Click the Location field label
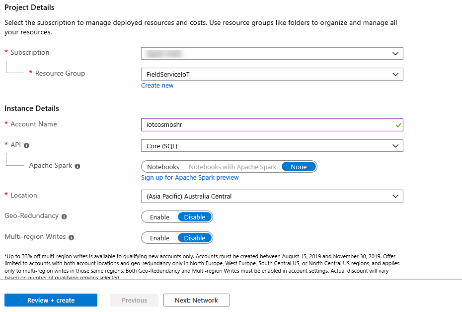Screen dimensions: 462x312 pos(24,195)
